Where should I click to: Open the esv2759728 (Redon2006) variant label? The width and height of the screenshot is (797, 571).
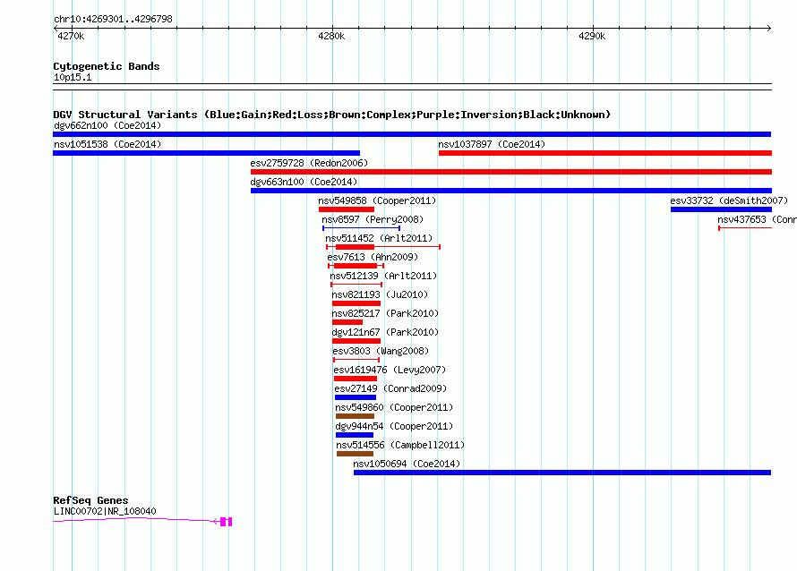309,163
